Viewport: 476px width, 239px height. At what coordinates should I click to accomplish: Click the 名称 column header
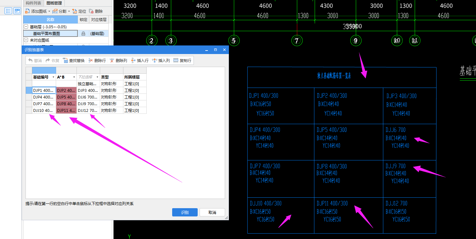click(x=50, y=20)
